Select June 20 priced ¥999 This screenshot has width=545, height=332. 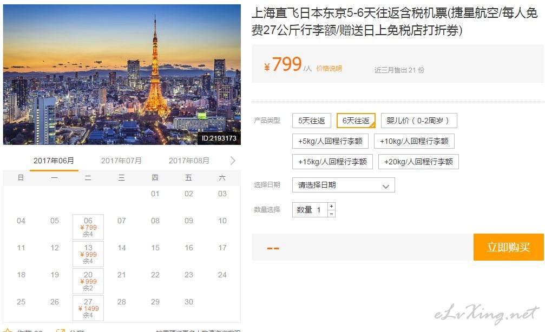coord(88,281)
